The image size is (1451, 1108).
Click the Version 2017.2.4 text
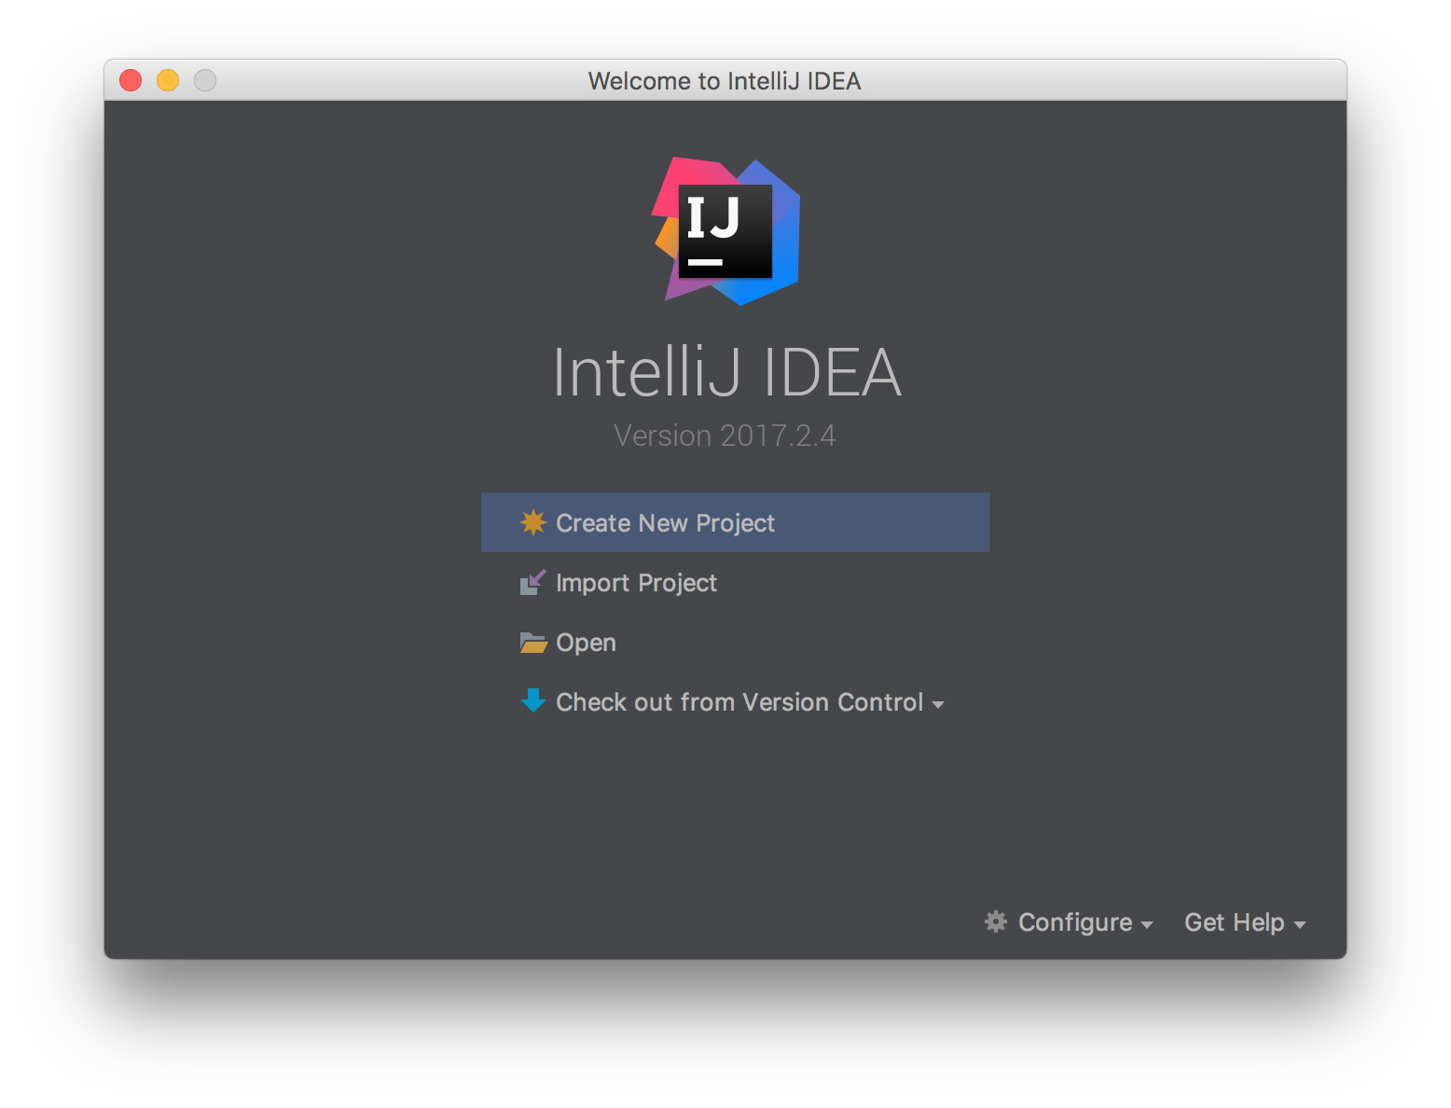725,435
